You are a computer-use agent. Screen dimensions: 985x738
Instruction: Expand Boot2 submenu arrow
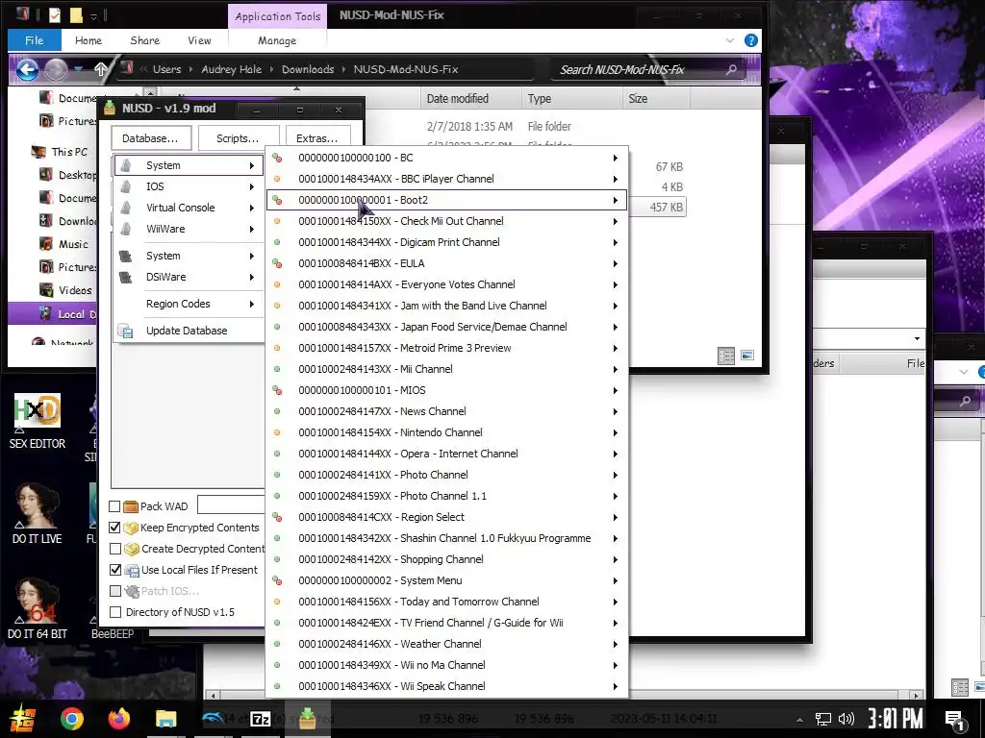[616, 200]
